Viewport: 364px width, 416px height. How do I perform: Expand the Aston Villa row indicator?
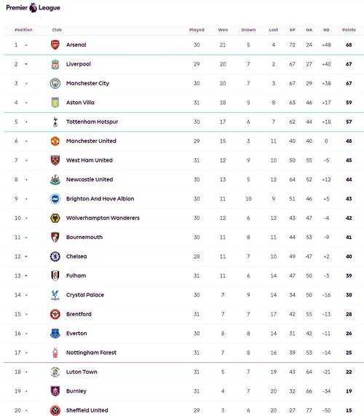click(26, 103)
